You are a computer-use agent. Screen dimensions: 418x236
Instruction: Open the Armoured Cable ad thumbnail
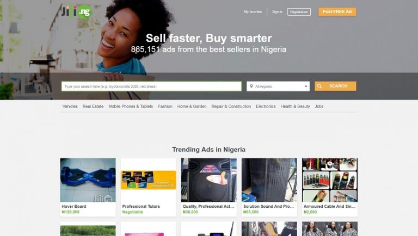330,180
